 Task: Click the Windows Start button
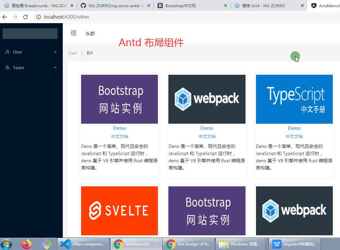point(6,244)
